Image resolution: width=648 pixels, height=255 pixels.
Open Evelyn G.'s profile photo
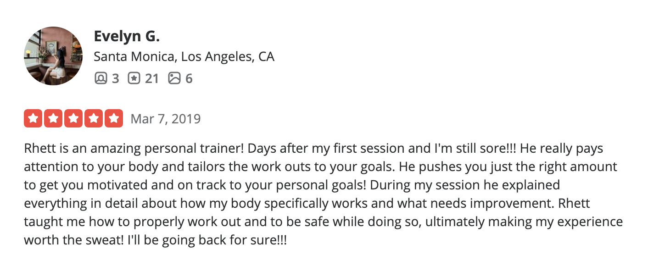coord(53,56)
